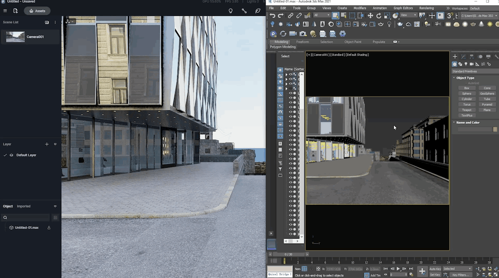Screen dimensions: 499x278
Task: Choose the Select and Rotate tool
Action: 378,15
